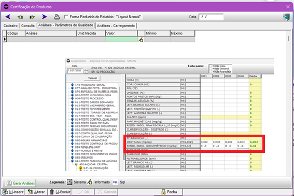Click the Informado icon beside the Valor cell
The height and width of the screenshot is (196, 294).
[141, 40]
